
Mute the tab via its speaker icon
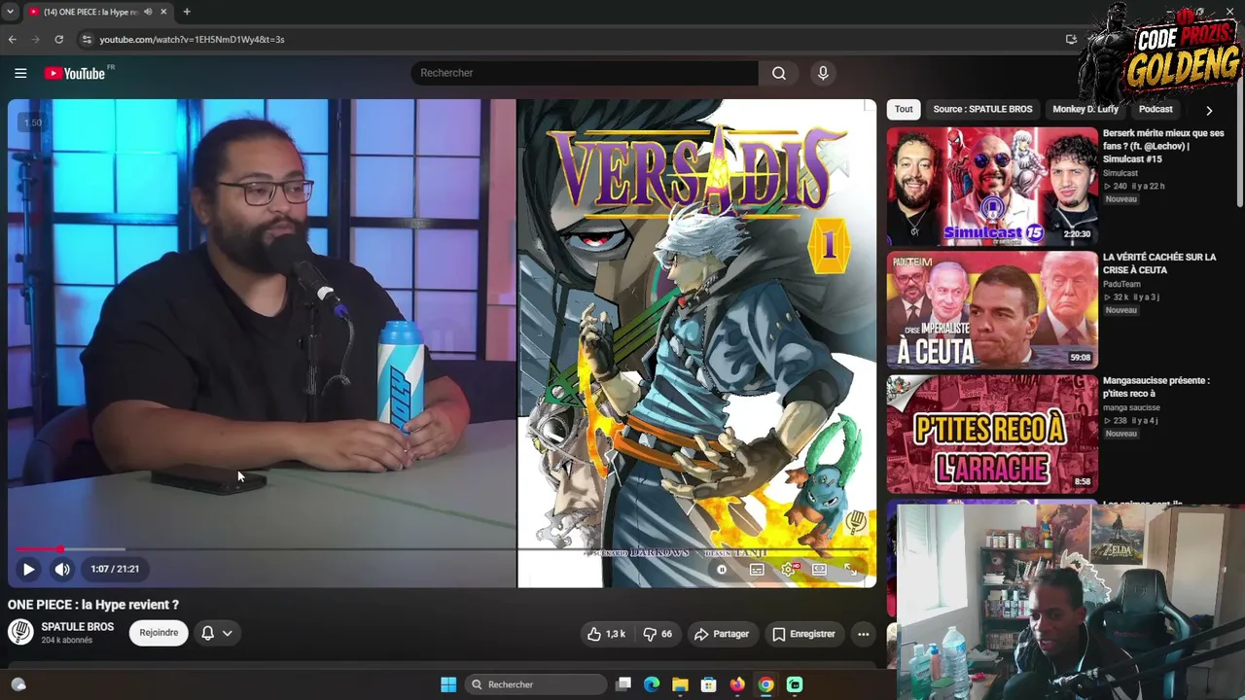pyautogui.click(x=148, y=12)
